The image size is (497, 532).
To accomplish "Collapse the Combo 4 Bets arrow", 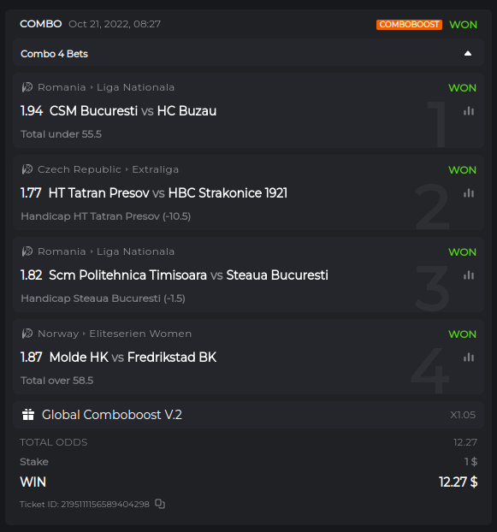I will [468, 53].
